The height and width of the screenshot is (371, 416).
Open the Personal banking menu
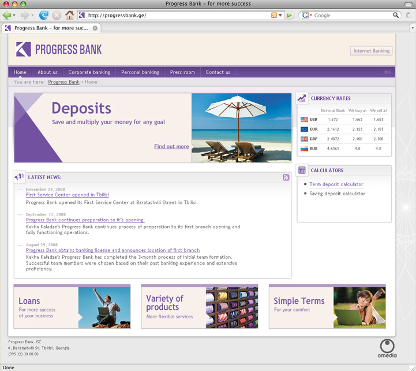point(140,72)
